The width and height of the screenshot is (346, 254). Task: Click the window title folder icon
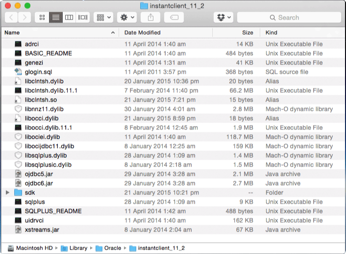[x=144, y=6]
